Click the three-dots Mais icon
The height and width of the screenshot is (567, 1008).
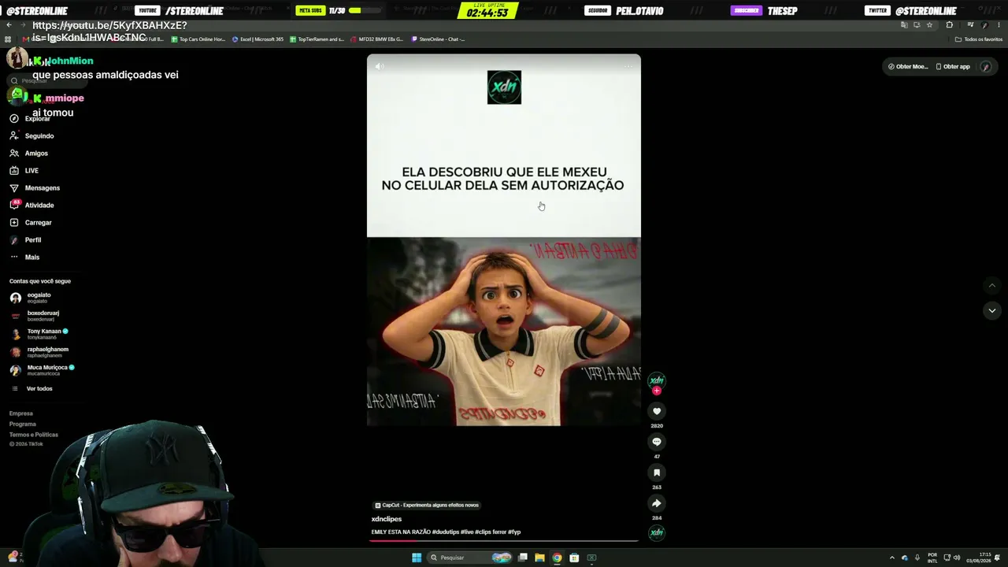pyautogui.click(x=14, y=258)
